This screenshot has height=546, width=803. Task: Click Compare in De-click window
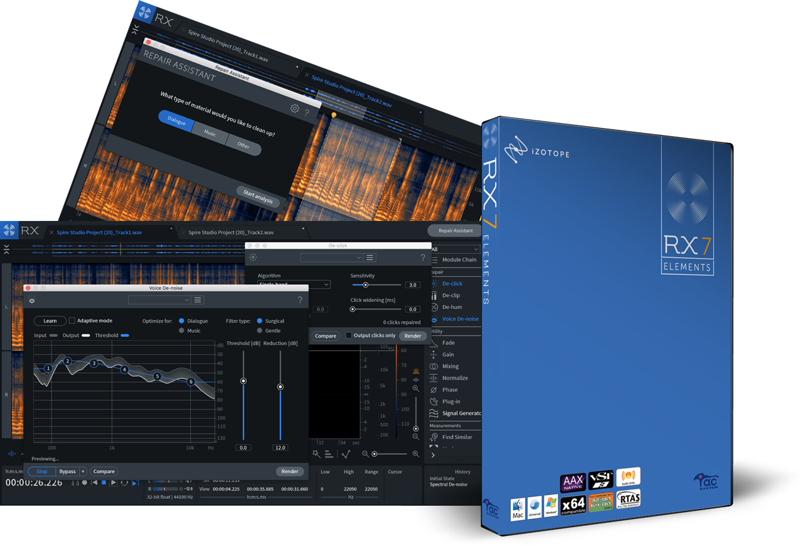pos(326,336)
